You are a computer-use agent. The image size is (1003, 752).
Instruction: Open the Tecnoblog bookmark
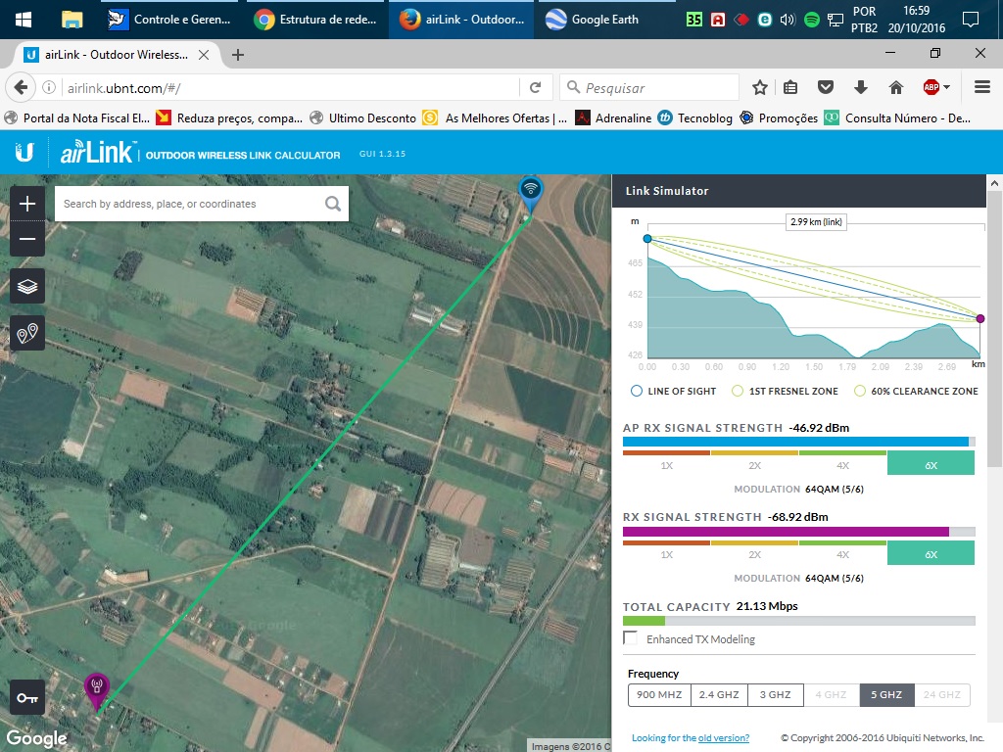(x=694, y=118)
